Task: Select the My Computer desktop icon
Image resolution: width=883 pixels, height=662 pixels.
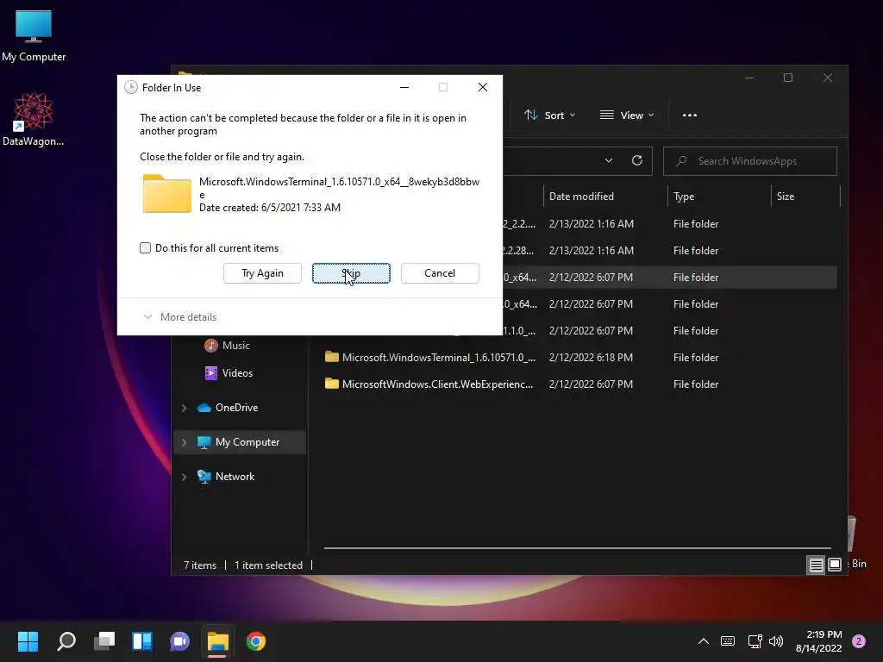Action: 34,34
